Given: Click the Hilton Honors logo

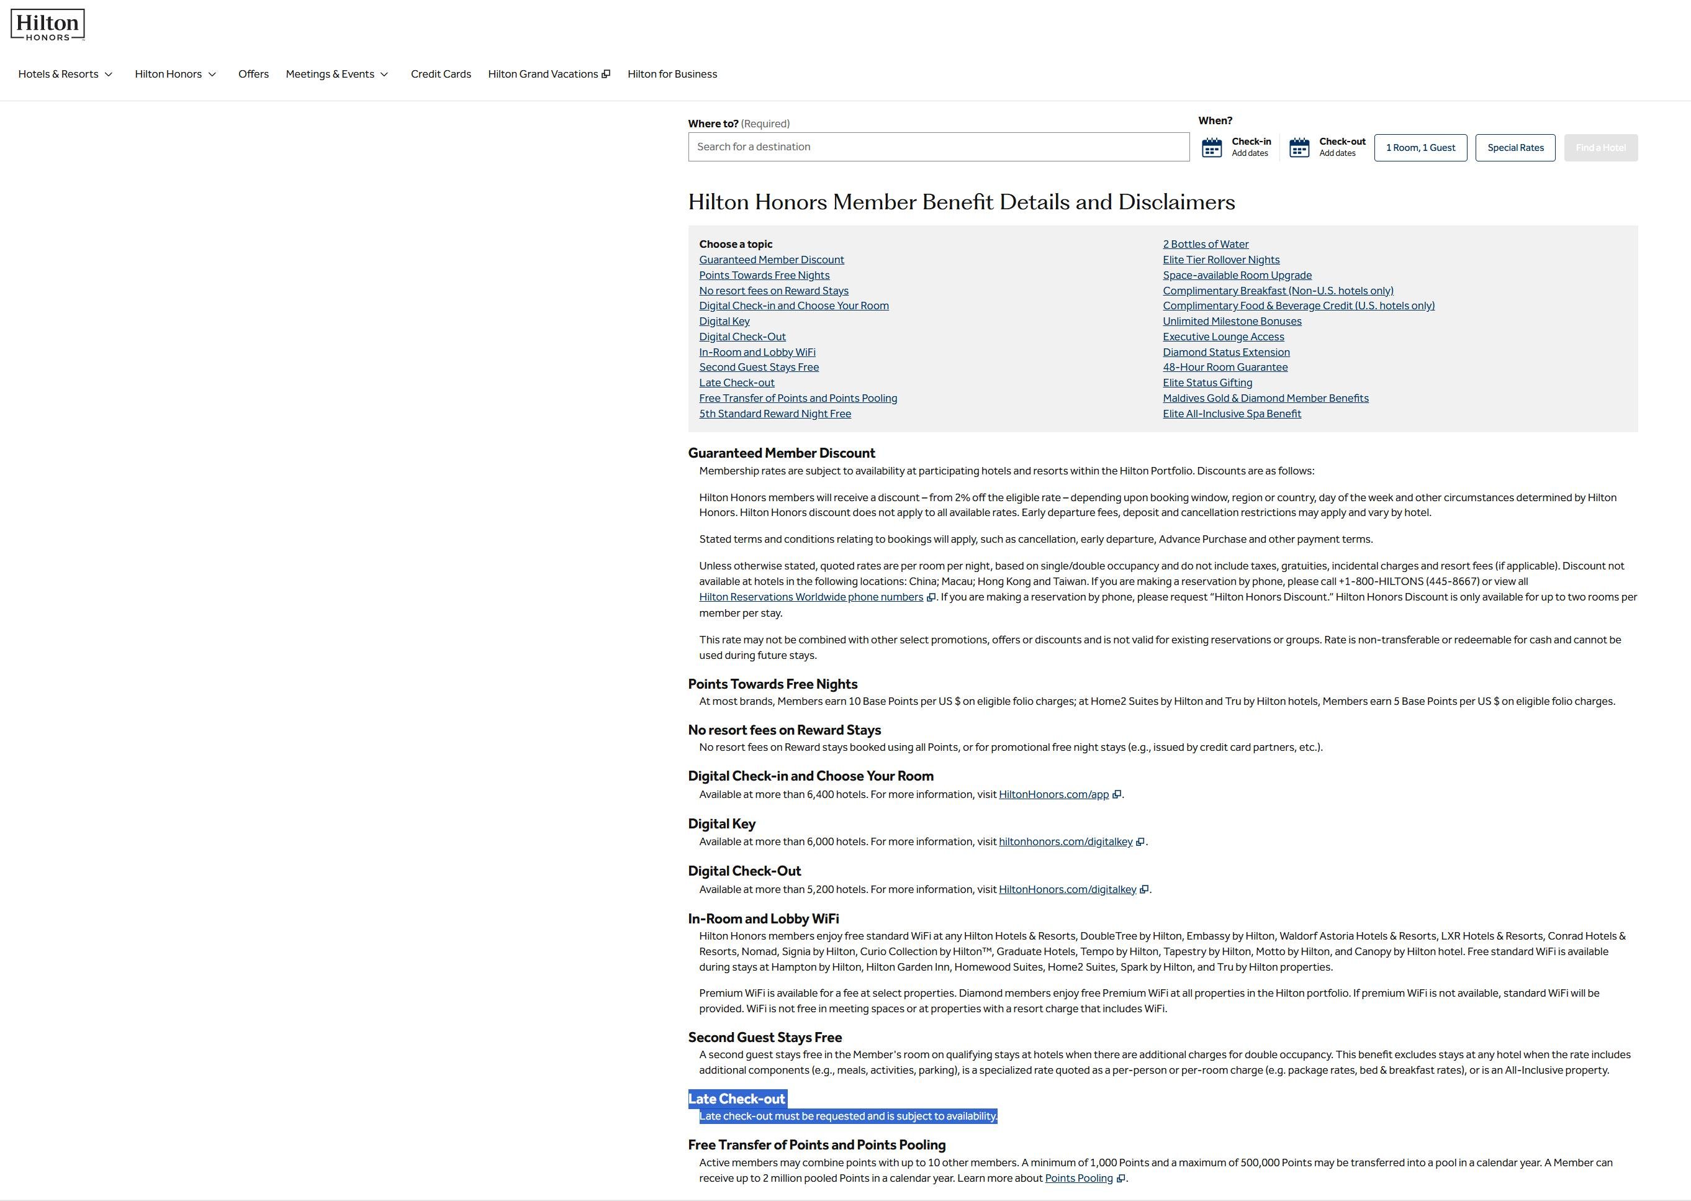Looking at the screenshot, I should 47,24.
